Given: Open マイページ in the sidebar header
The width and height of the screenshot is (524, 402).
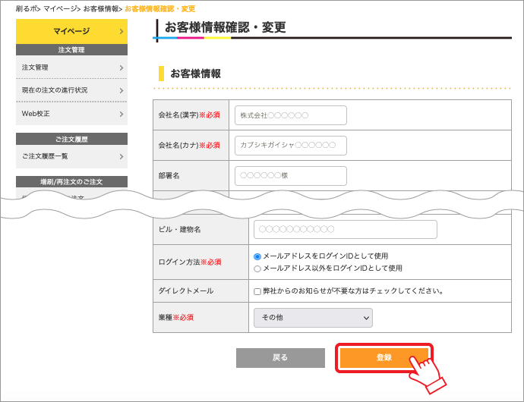Looking at the screenshot, I should [x=71, y=31].
